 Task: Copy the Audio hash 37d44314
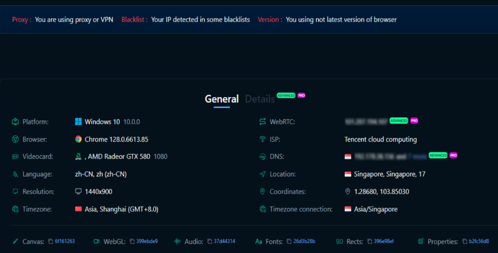[x=210, y=241]
